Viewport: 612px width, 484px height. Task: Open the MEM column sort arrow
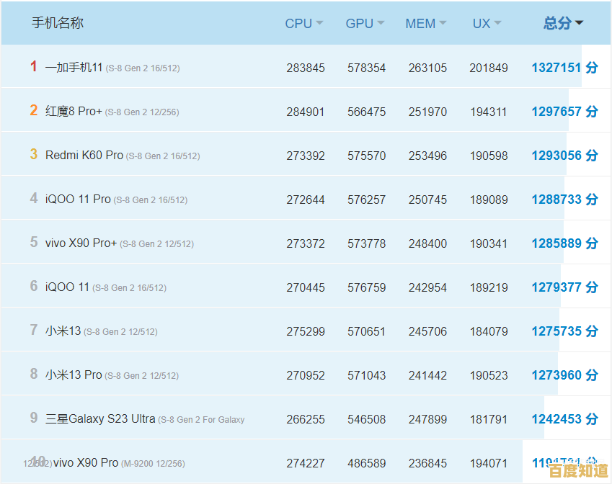443,23
